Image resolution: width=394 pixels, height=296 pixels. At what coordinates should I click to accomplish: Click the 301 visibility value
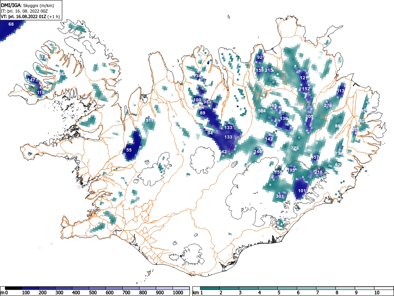pyautogui.click(x=280, y=196)
